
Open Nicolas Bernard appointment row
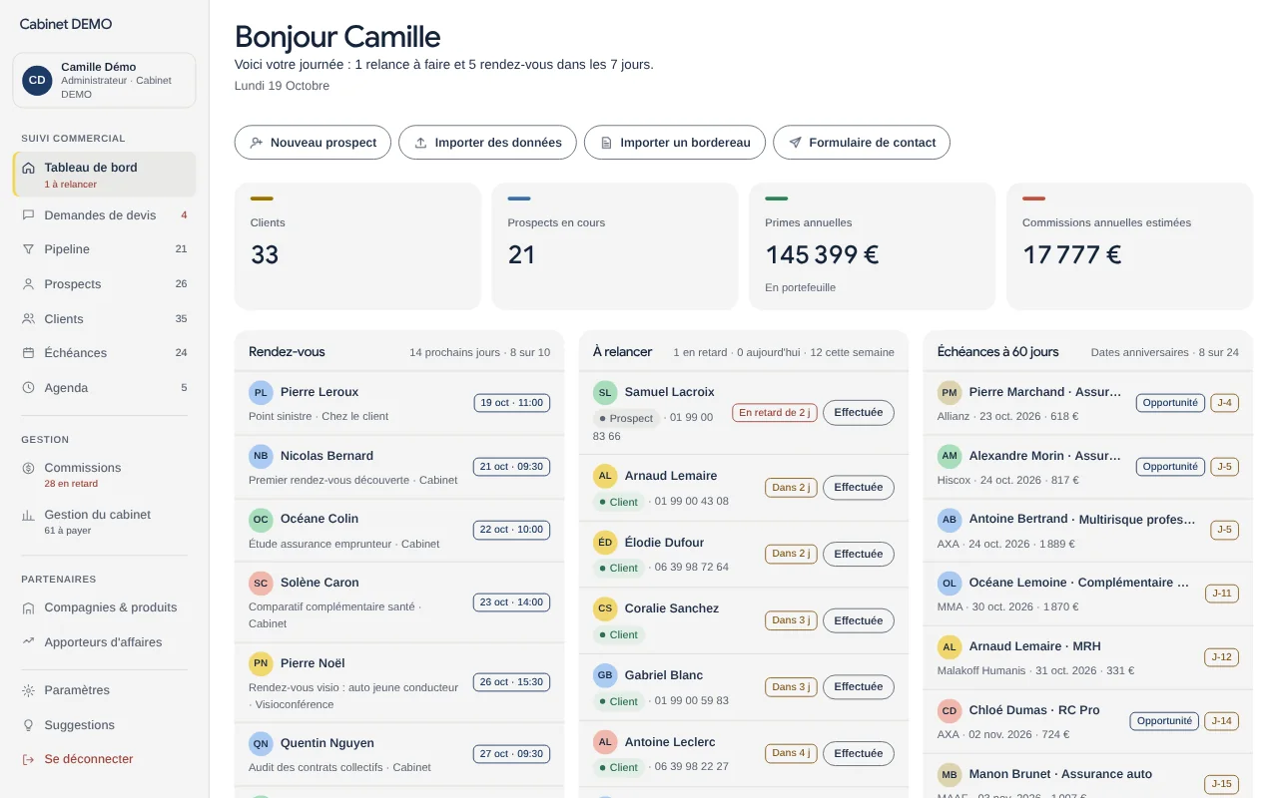pyautogui.click(x=399, y=468)
